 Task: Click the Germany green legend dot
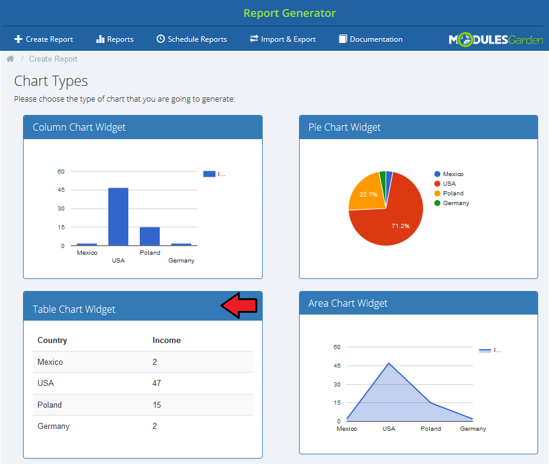[437, 203]
